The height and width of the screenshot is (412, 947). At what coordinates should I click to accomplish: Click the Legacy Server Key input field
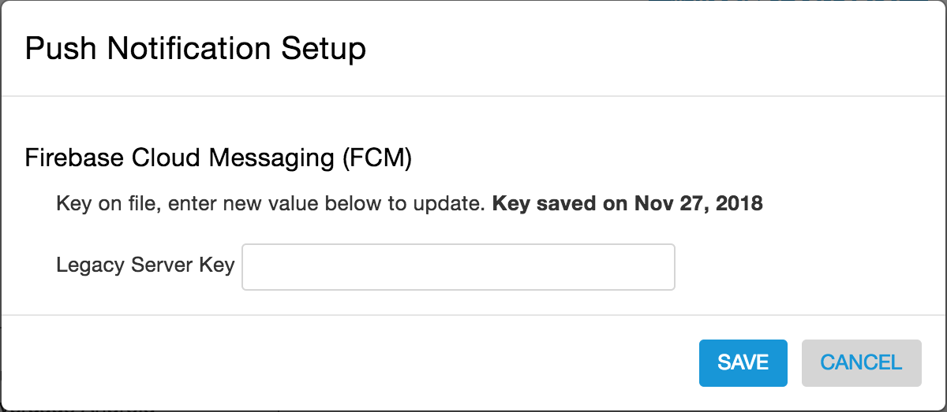coord(458,267)
